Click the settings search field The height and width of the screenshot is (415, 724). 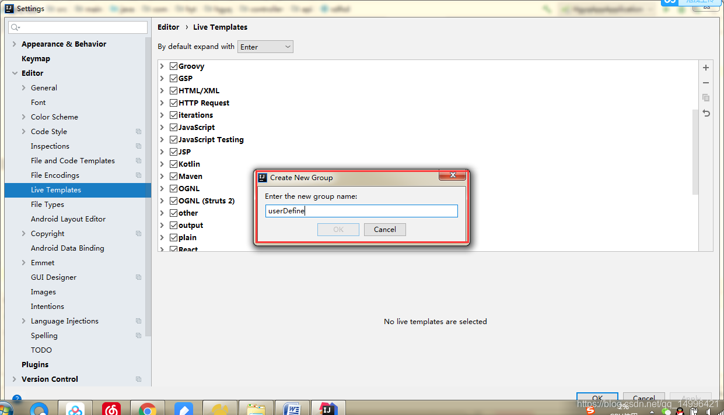(78, 27)
